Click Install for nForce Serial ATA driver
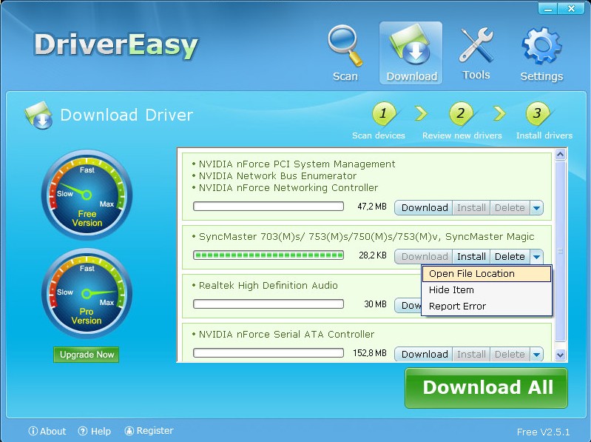The image size is (591, 442). point(471,355)
